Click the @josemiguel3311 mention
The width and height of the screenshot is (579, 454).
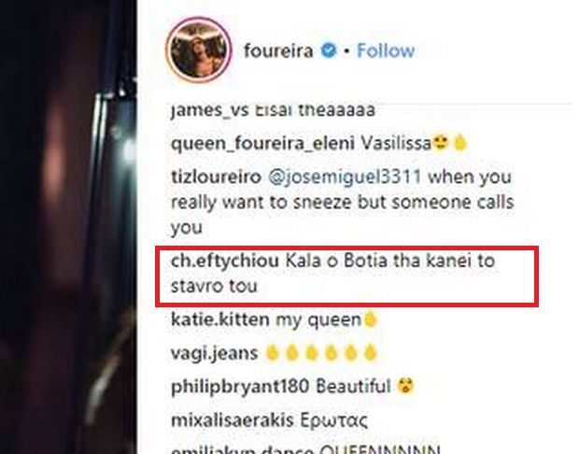click(345, 177)
